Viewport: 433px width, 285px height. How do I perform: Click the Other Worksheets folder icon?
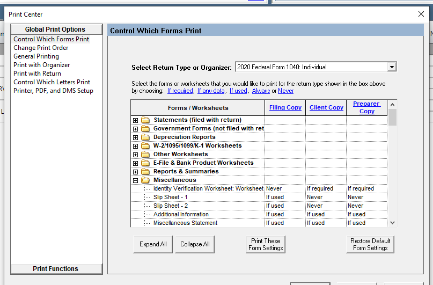pos(145,155)
